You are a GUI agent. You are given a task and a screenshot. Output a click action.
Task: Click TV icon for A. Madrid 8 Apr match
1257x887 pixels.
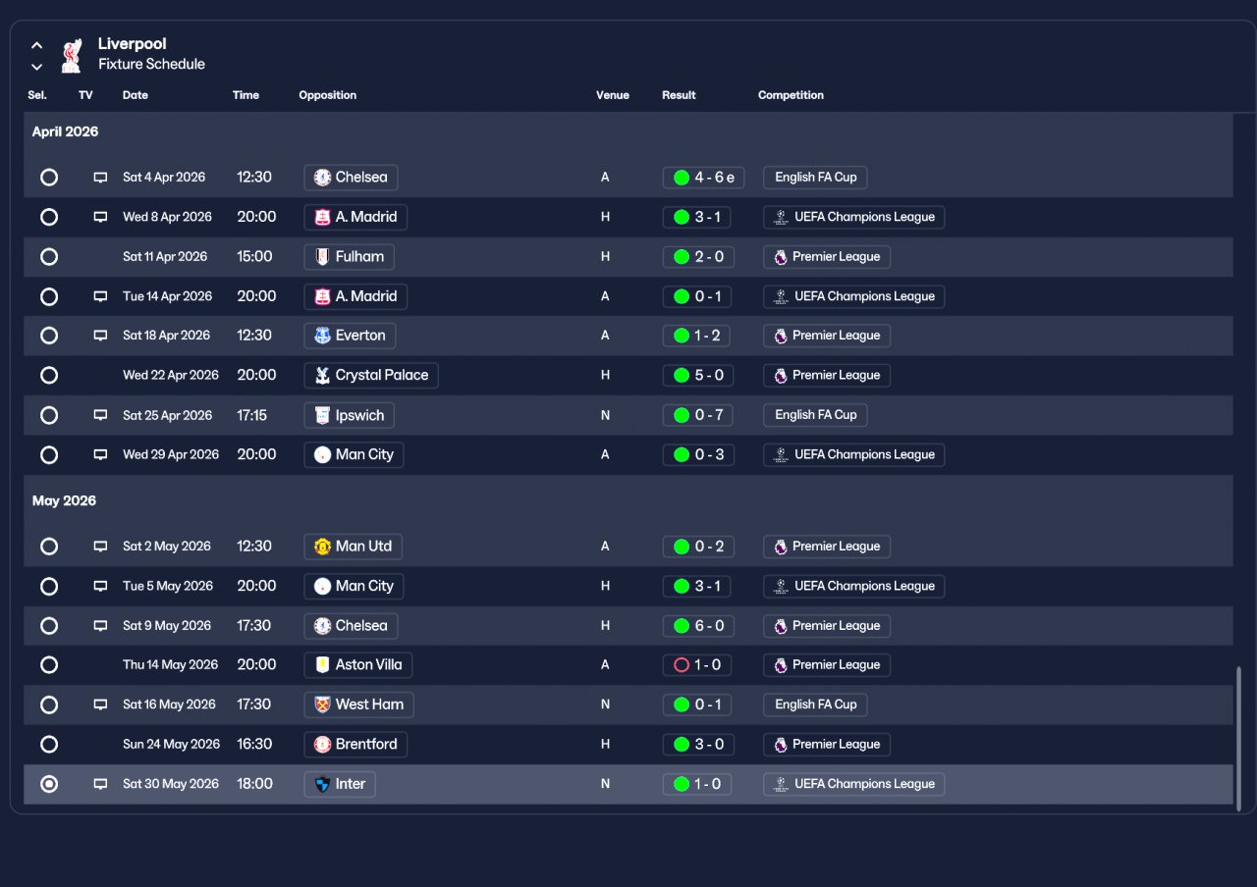coord(100,217)
